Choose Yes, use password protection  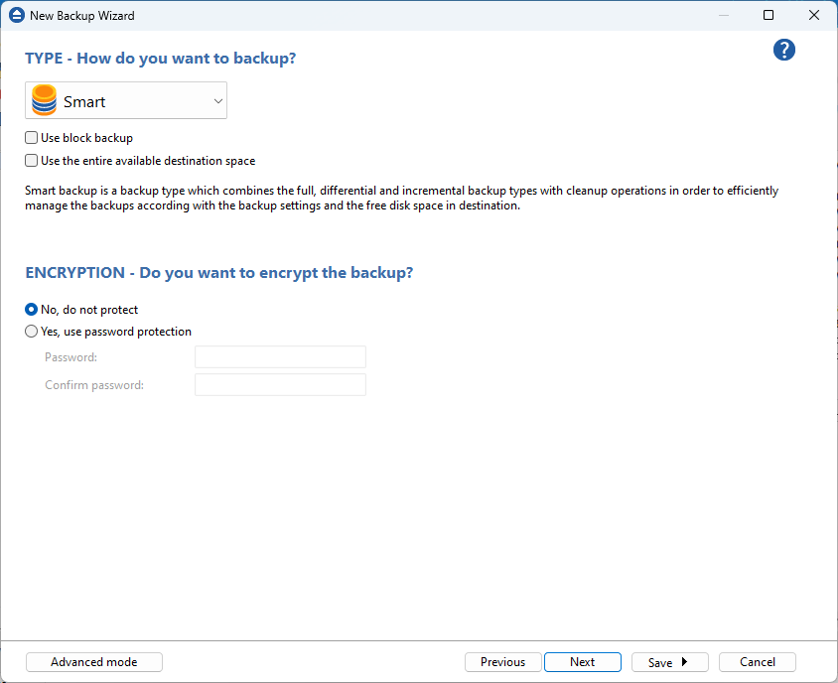(32, 332)
